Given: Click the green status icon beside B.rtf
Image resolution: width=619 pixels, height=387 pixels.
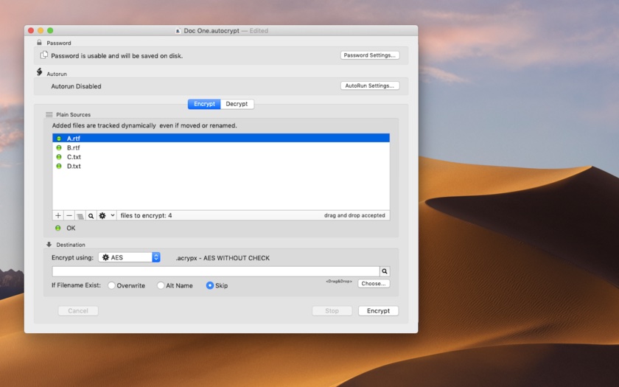Looking at the screenshot, I should [59, 147].
